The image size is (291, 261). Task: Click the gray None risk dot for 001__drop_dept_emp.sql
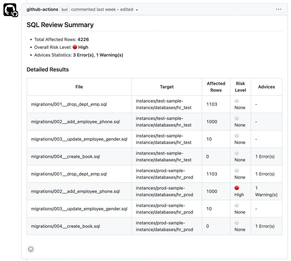237,101
